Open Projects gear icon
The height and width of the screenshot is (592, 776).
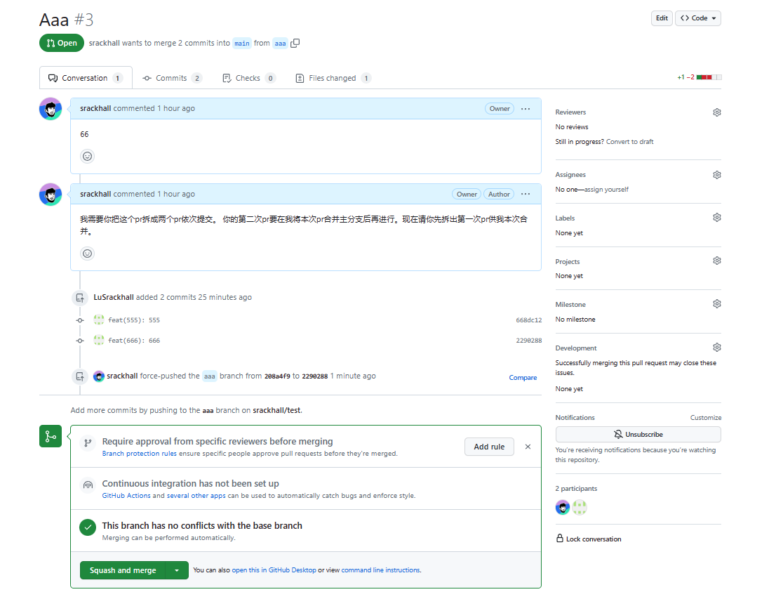pyautogui.click(x=716, y=261)
